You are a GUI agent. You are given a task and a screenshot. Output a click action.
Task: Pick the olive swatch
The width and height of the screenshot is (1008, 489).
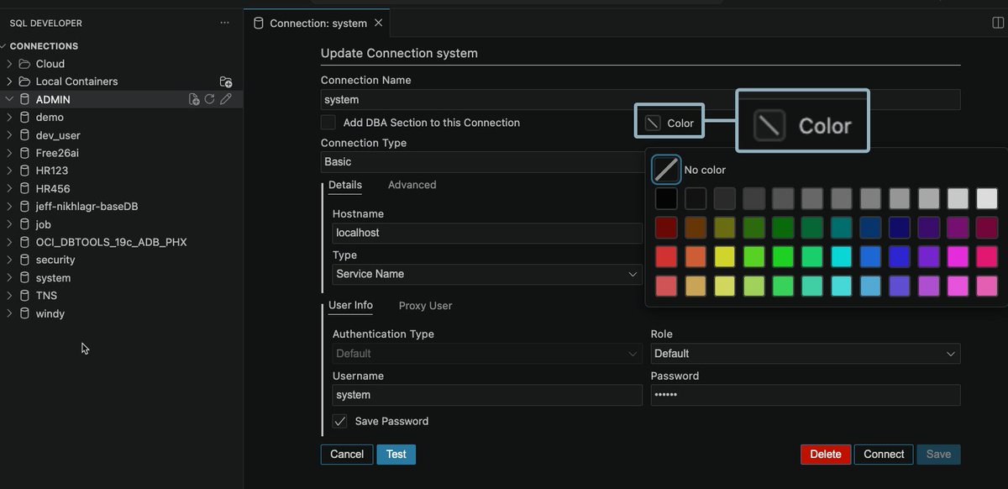[724, 228]
